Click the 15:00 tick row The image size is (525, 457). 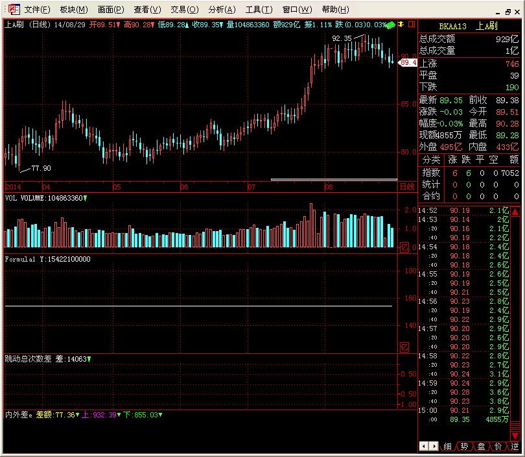tap(463, 410)
